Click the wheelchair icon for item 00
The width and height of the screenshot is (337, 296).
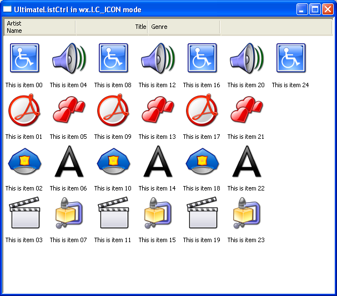[24, 58]
